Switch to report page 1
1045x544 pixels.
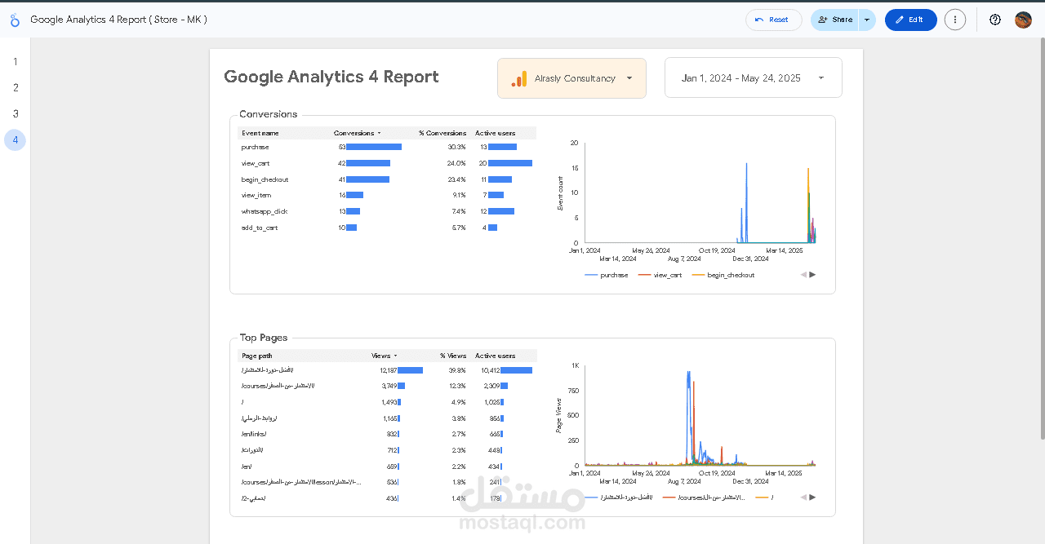(15, 61)
